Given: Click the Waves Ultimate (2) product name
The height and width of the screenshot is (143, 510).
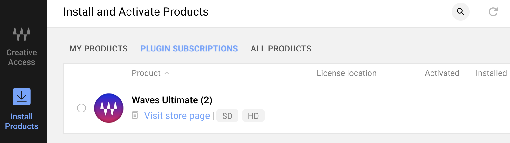Looking at the screenshot, I should tap(172, 100).
